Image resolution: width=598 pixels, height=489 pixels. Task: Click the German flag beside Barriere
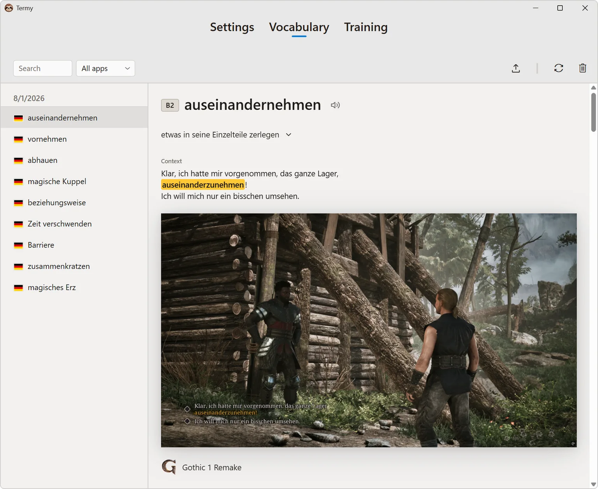pos(18,245)
